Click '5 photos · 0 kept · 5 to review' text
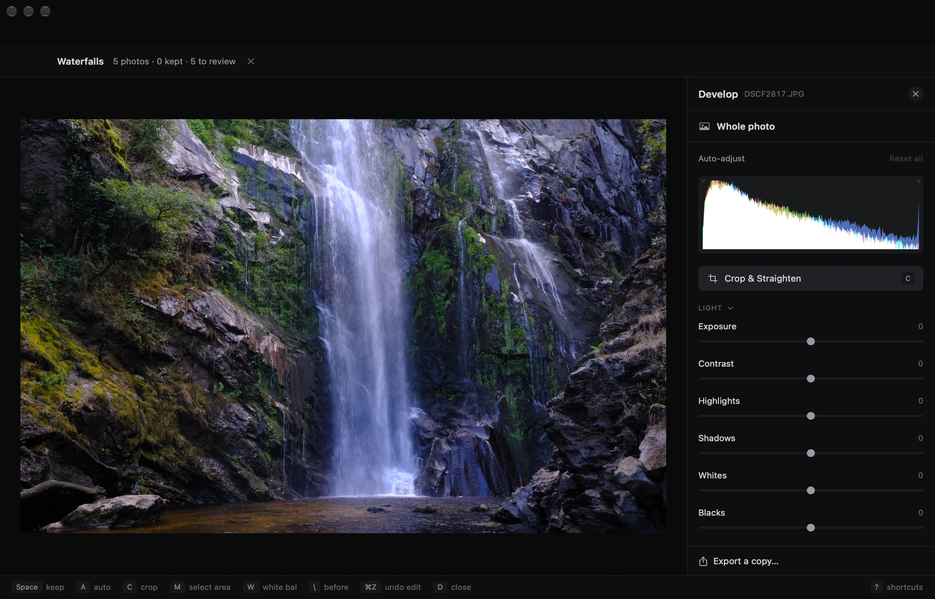Viewport: 935px width, 599px height. point(174,61)
